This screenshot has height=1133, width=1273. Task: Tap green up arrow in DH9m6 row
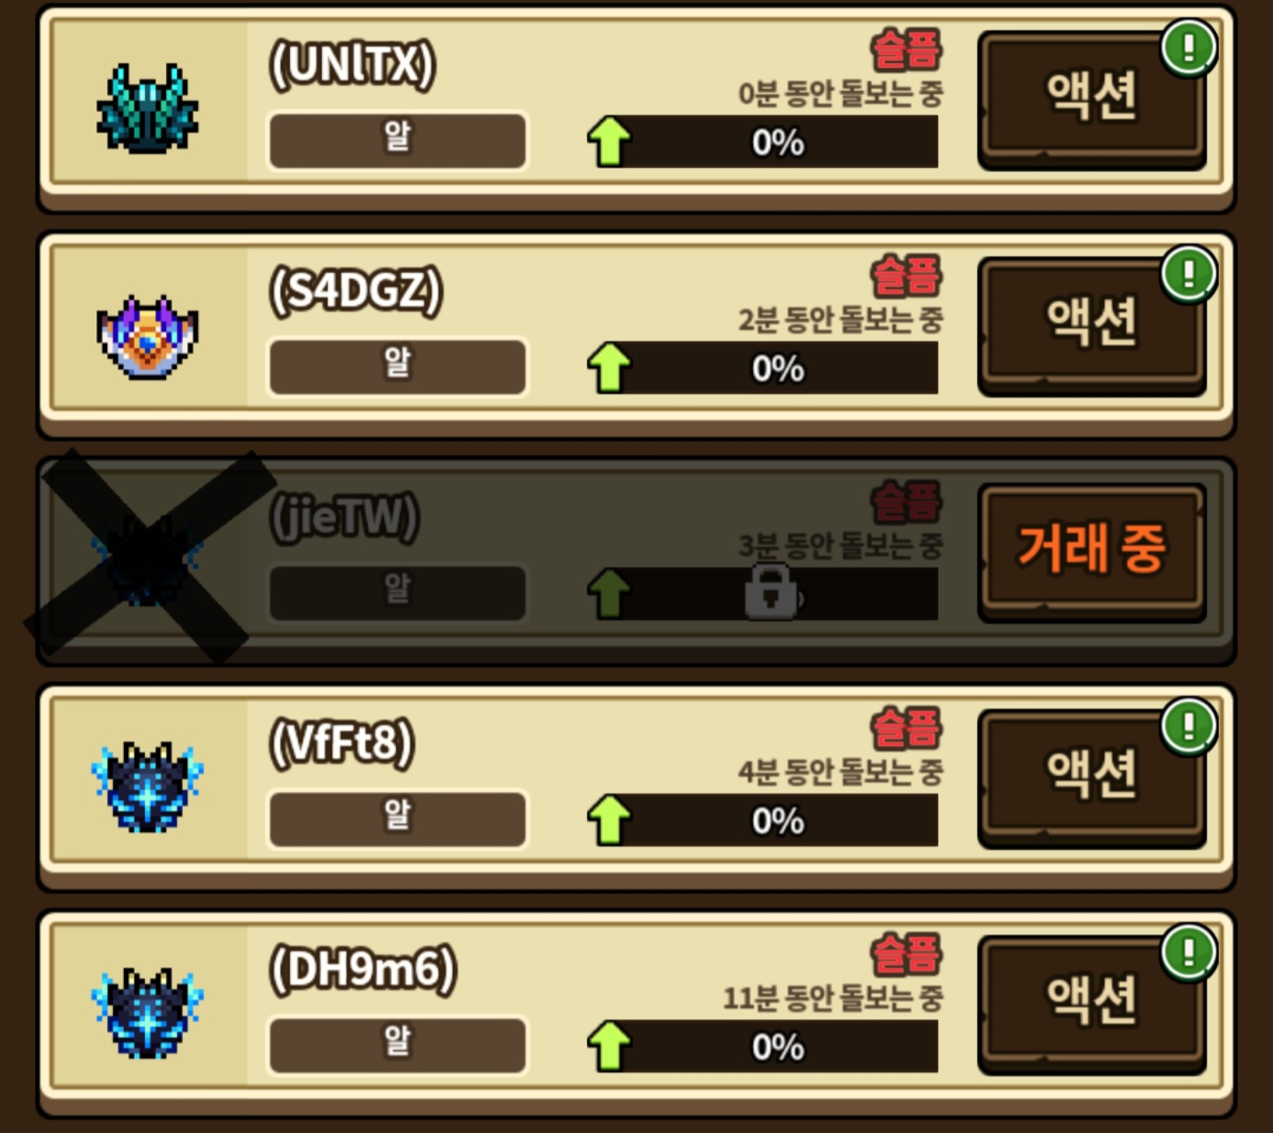click(x=609, y=1046)
